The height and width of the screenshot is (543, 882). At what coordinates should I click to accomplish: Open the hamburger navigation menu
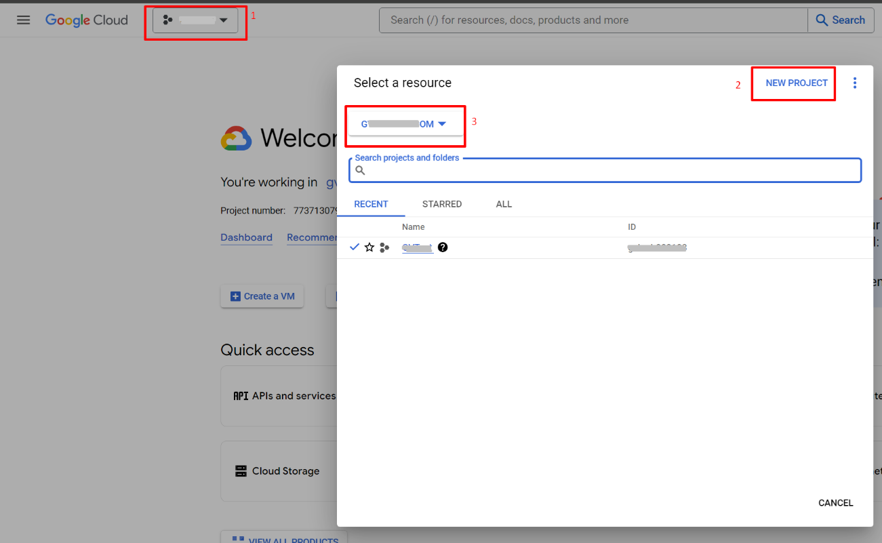coord(24,20)
